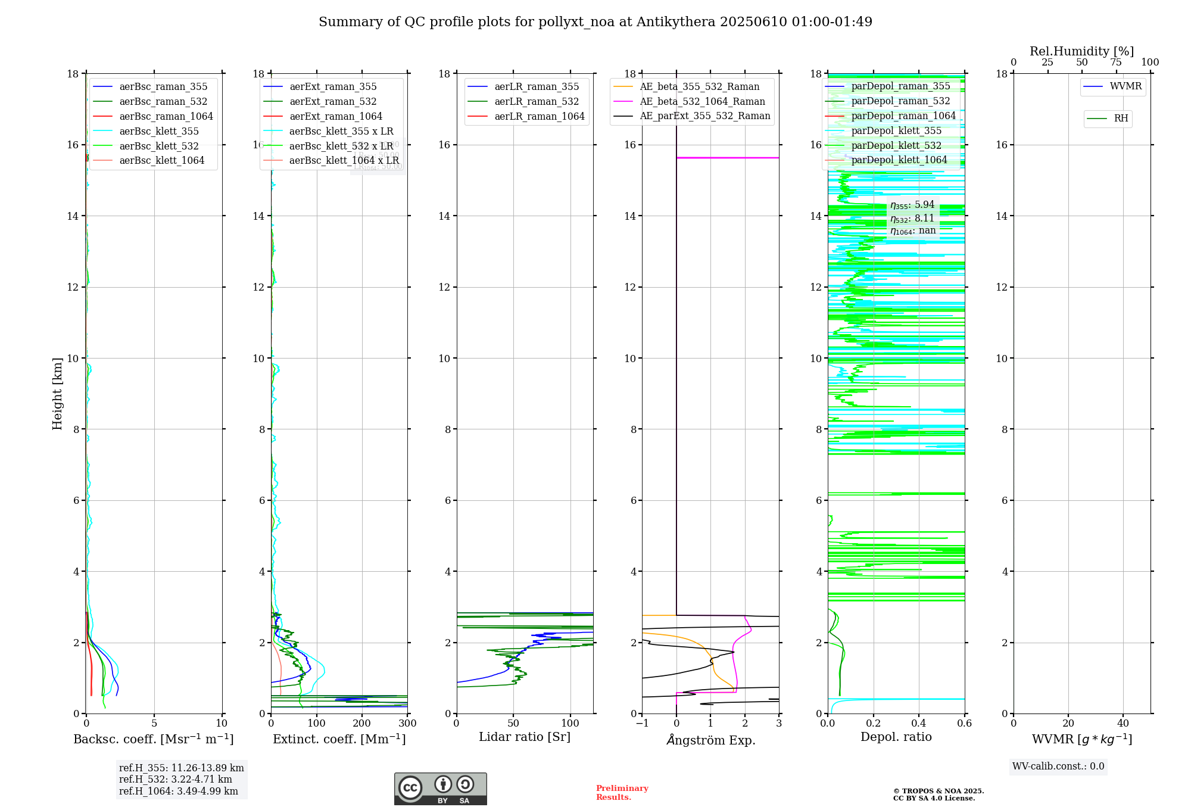
Task: Click the parDepol_raman_1064 legend entry
Action: pyautogui.click(x=890, y=116)
